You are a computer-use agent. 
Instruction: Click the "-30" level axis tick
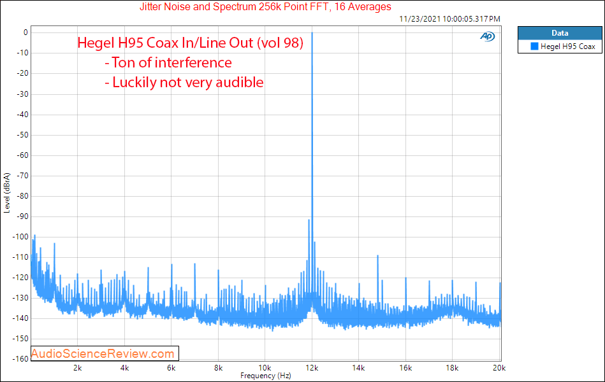point(22,94)
